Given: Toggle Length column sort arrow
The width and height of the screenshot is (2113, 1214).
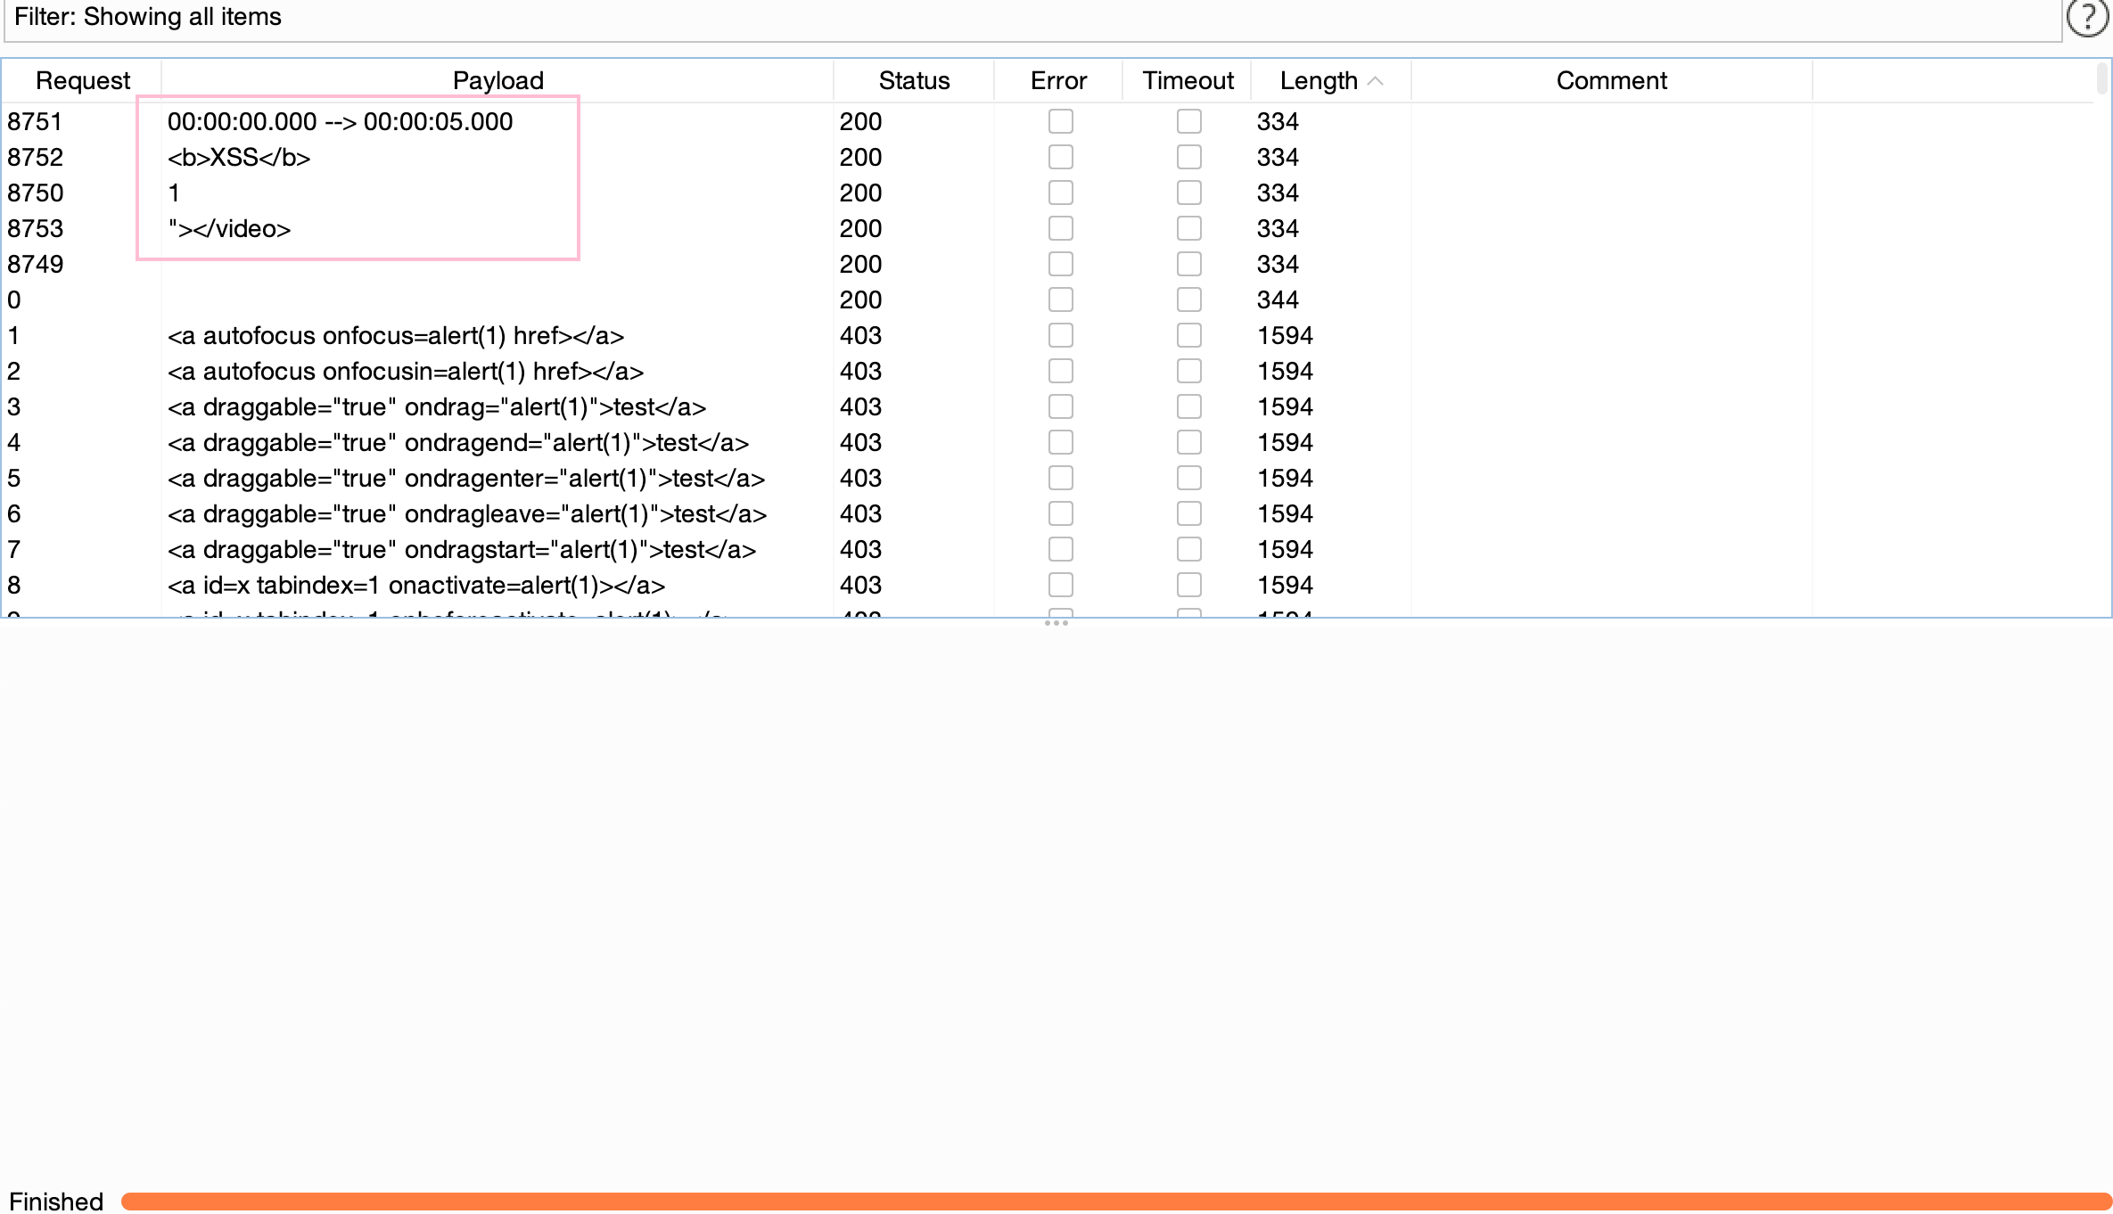Looking at the screenshot, I should point(1376,81).
